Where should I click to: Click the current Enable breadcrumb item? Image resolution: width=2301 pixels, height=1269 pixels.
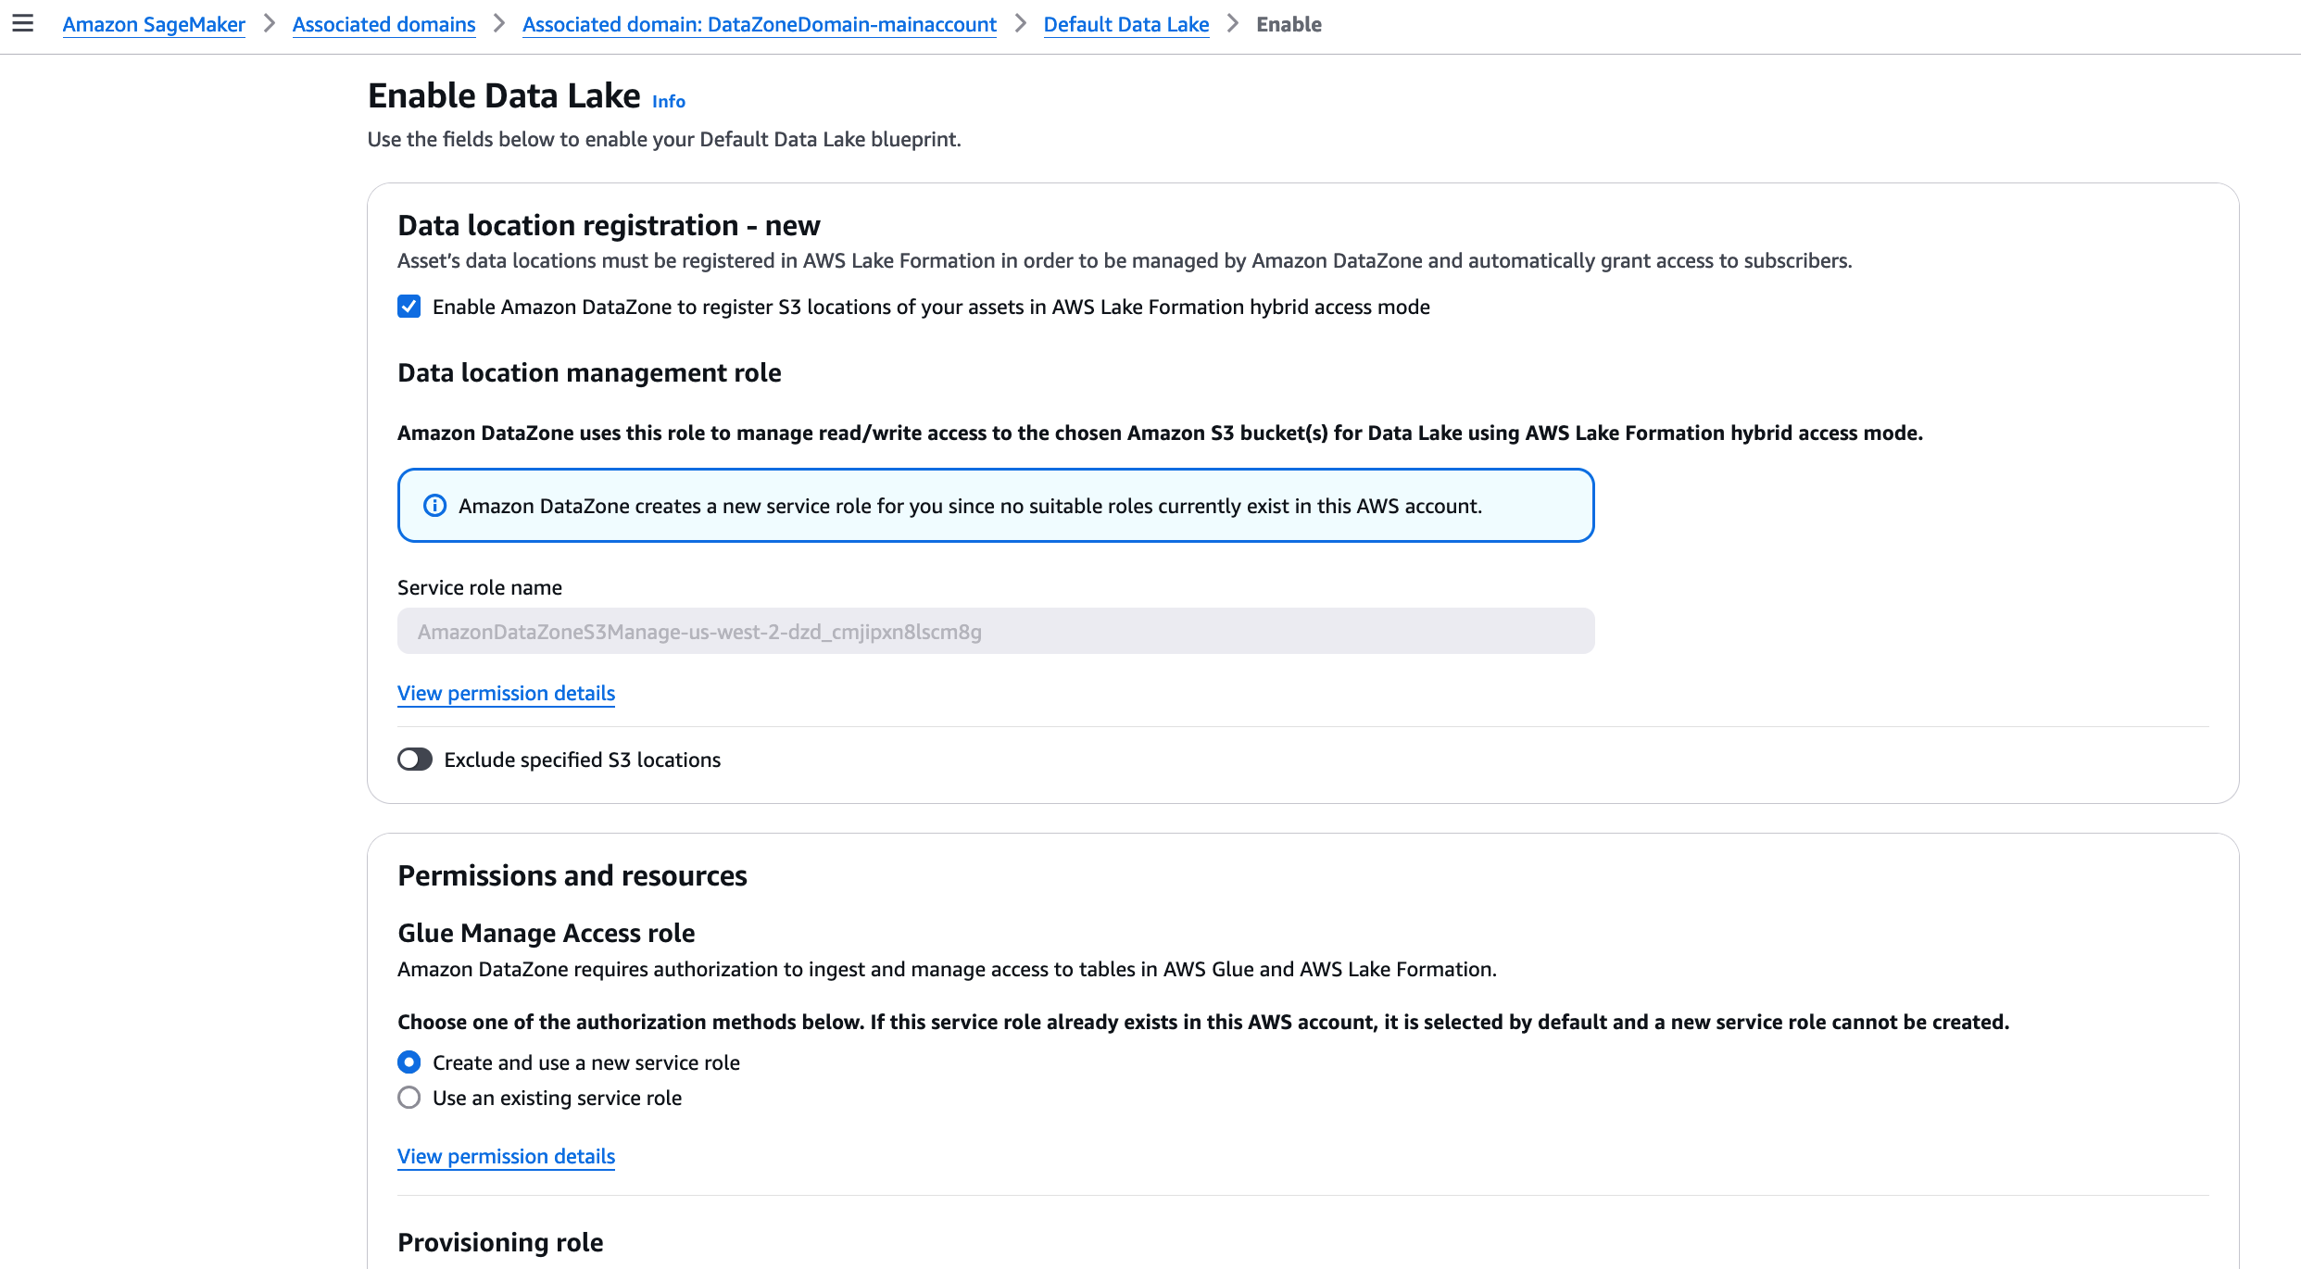1289,25
